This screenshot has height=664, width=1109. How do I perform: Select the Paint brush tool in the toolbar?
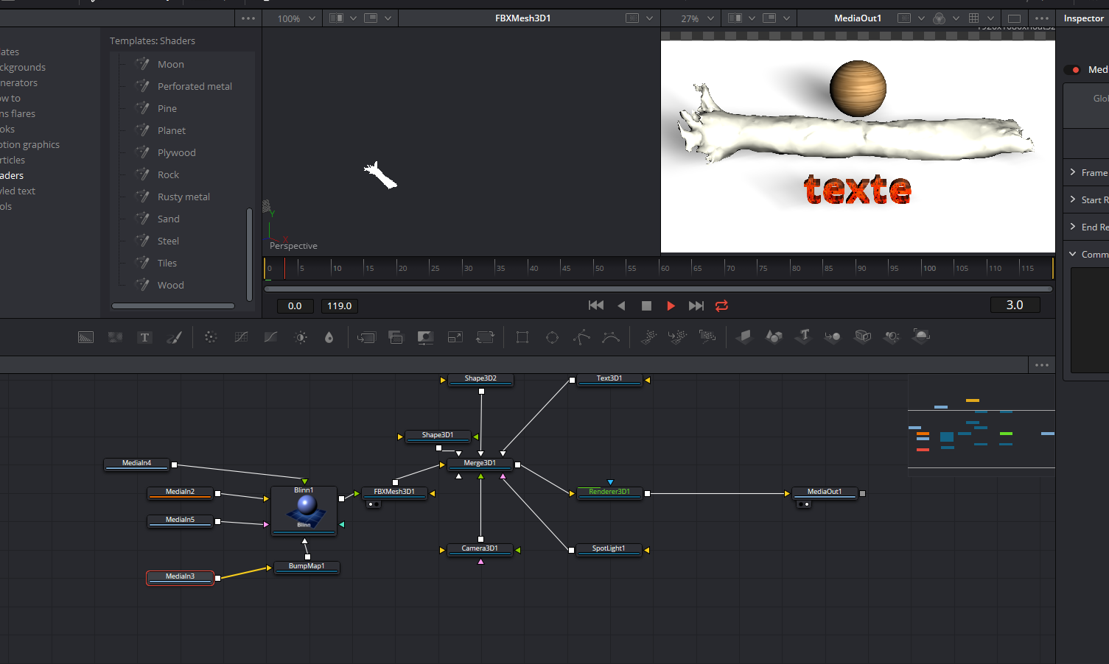point(175,337)
